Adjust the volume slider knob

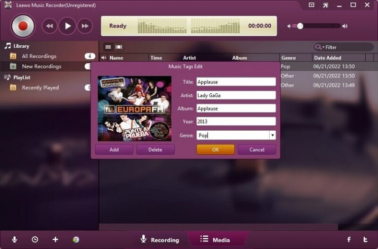tap(300, 26)
